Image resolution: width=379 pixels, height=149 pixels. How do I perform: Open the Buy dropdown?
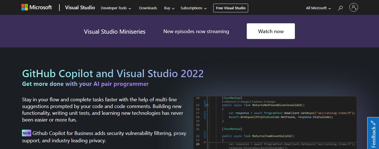tap(169, 8)
